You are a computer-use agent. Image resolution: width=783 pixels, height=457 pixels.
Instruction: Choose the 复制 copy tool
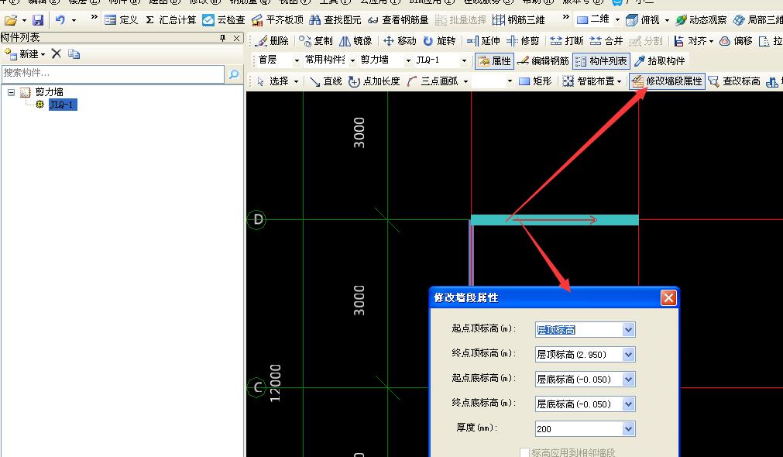tap(316, 41)
